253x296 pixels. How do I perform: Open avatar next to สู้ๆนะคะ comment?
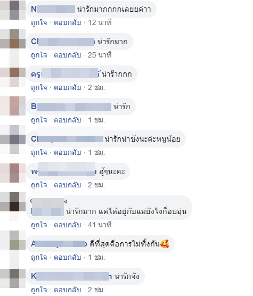point(13,173)
